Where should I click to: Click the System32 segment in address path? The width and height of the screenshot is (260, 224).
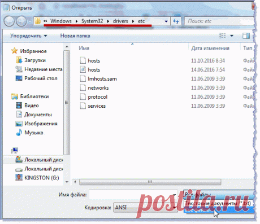pyautogui.click(x=92, y=21)
